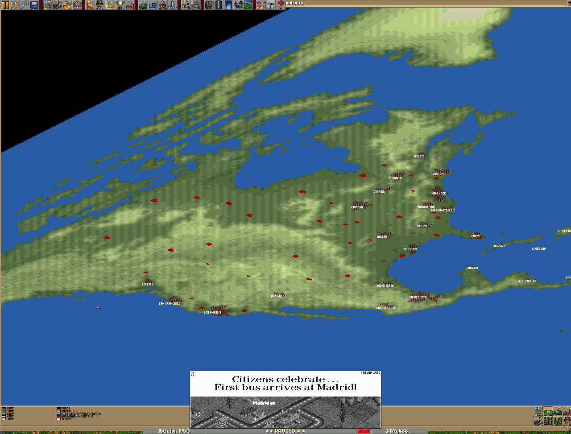
Task: Click the Chicago town label on the map
Action: pyautogui.click(x=357, y=207)
